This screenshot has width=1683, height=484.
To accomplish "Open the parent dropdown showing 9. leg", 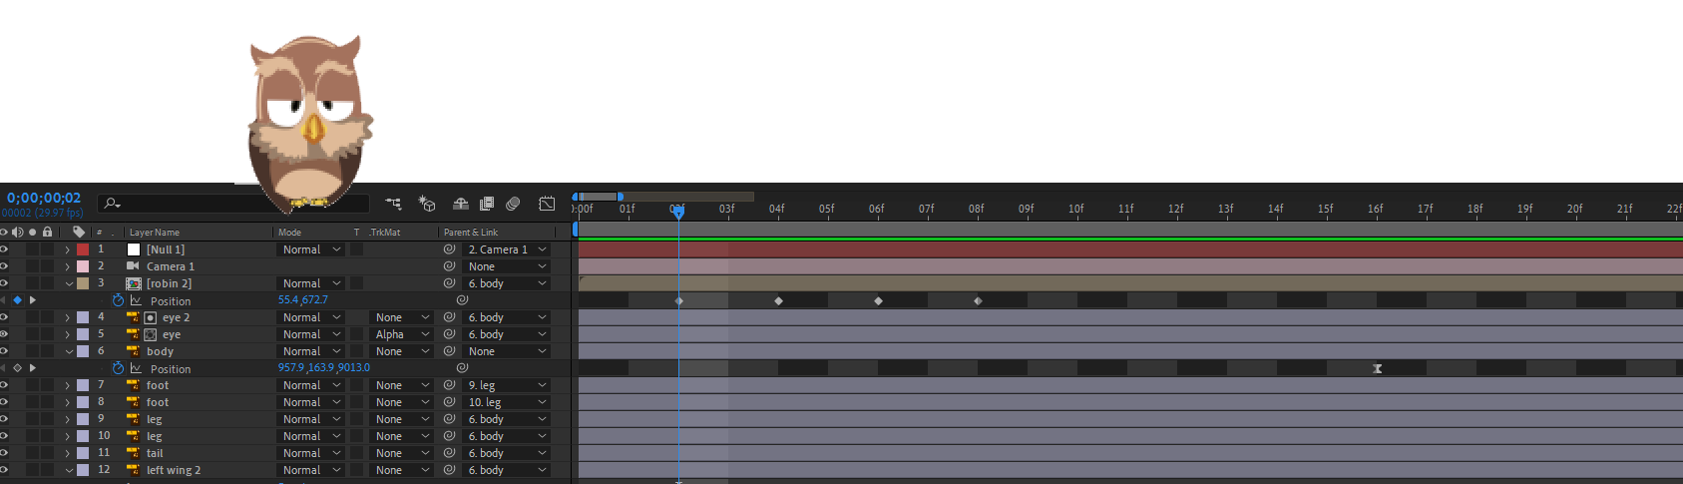I will tap(507, 385).
